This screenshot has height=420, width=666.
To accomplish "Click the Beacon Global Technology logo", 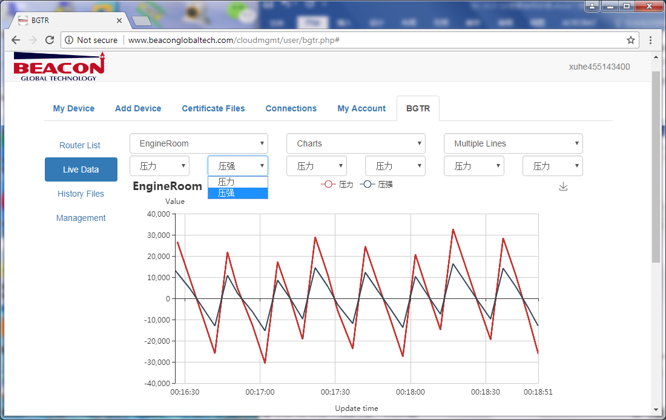I will (x=59, y=67).
